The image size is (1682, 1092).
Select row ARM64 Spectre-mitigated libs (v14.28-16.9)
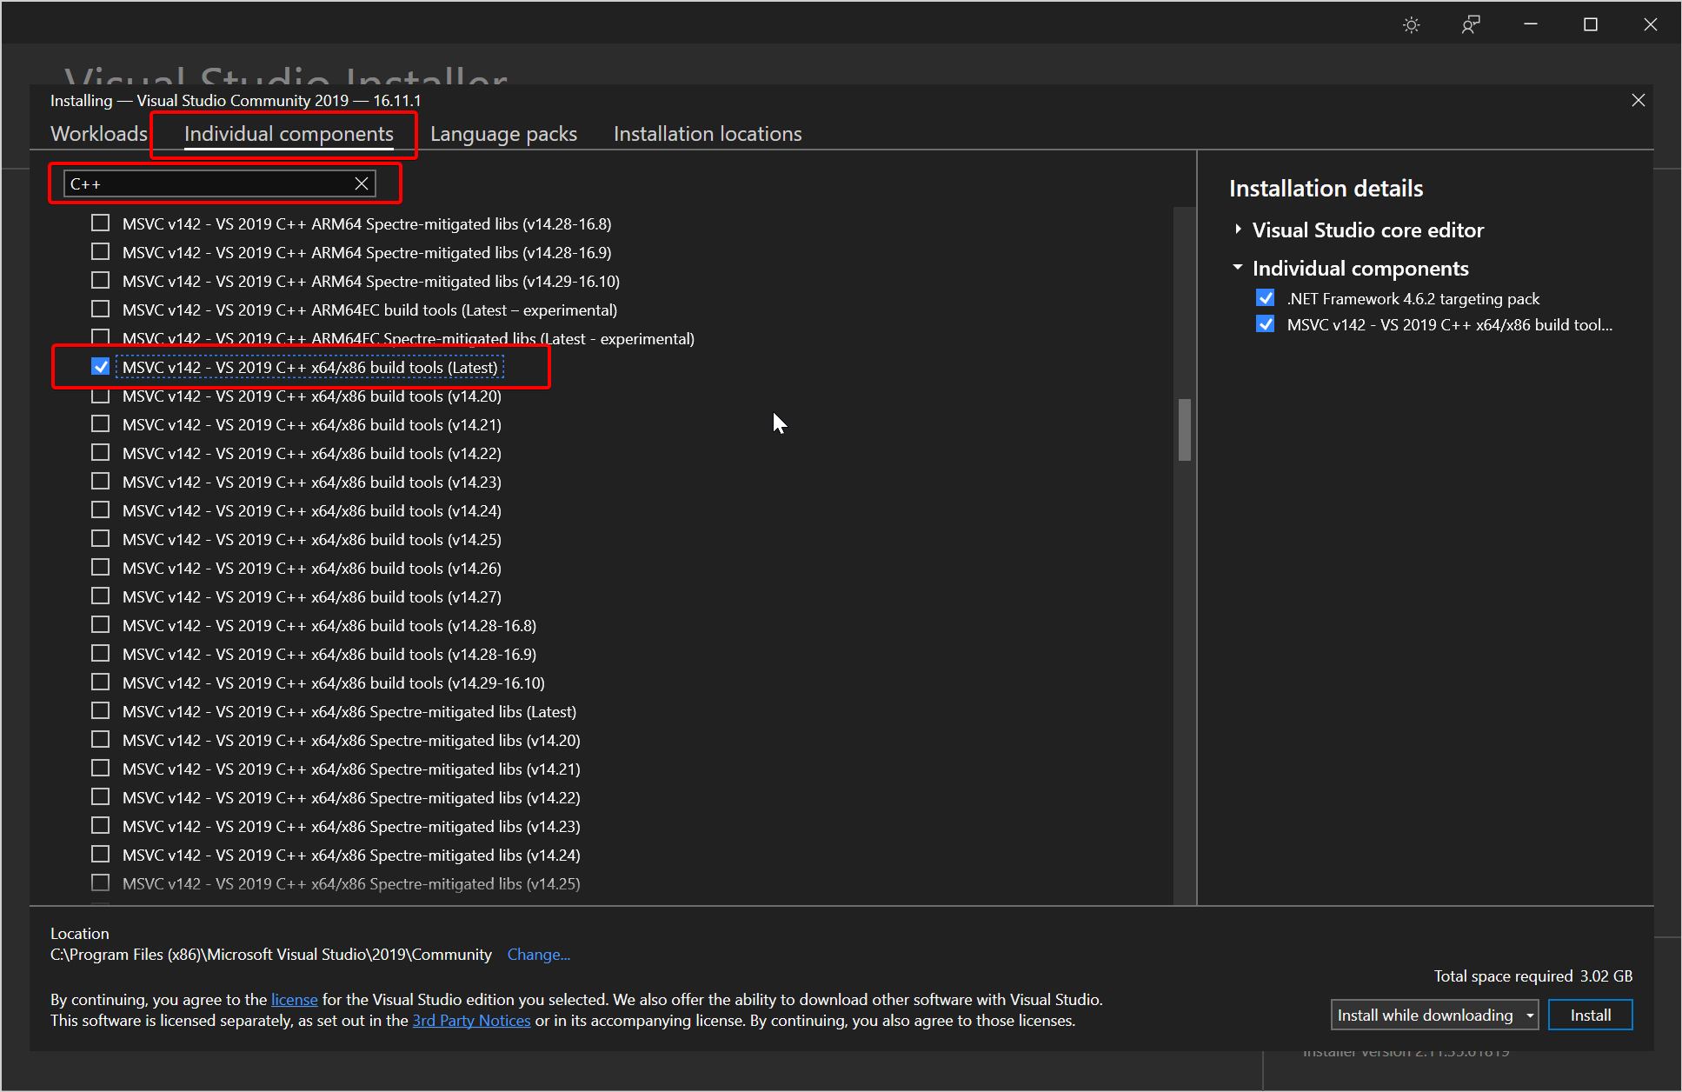[x=367, y=252]
